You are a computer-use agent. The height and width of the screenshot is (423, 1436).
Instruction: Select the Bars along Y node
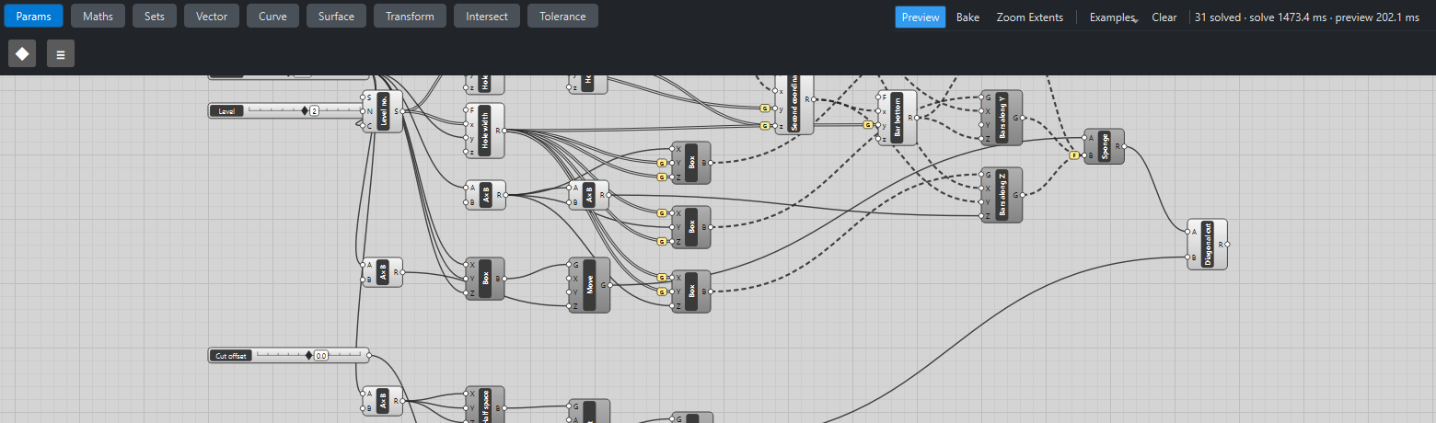1002,118
